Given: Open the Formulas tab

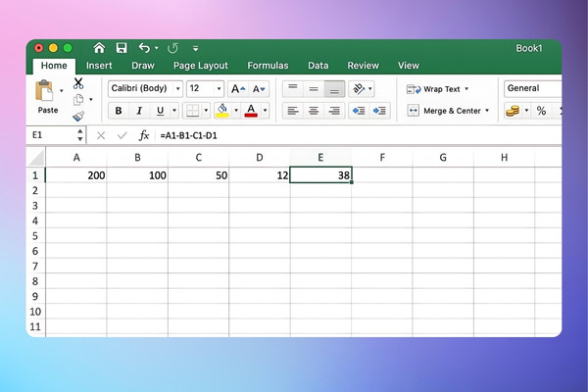Looking at the screenshot, I should [x=268, y=66].
